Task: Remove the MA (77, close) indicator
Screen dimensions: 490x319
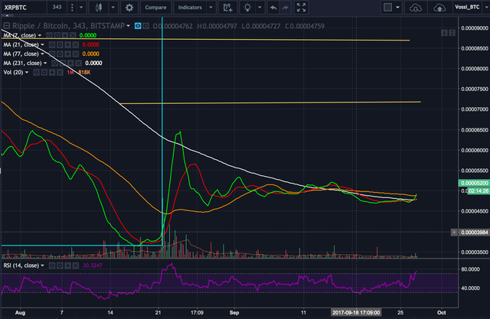Action: [76, 54]
